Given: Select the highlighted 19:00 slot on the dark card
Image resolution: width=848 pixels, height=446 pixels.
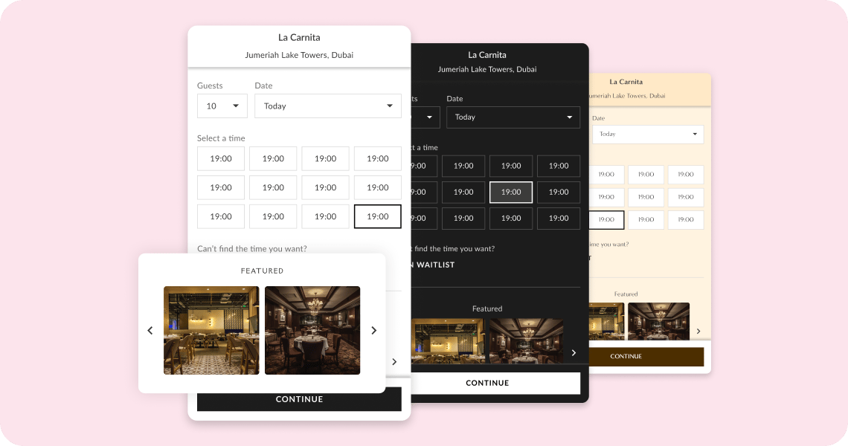Looking at the screenshot, I should click(x=511, y=192).
